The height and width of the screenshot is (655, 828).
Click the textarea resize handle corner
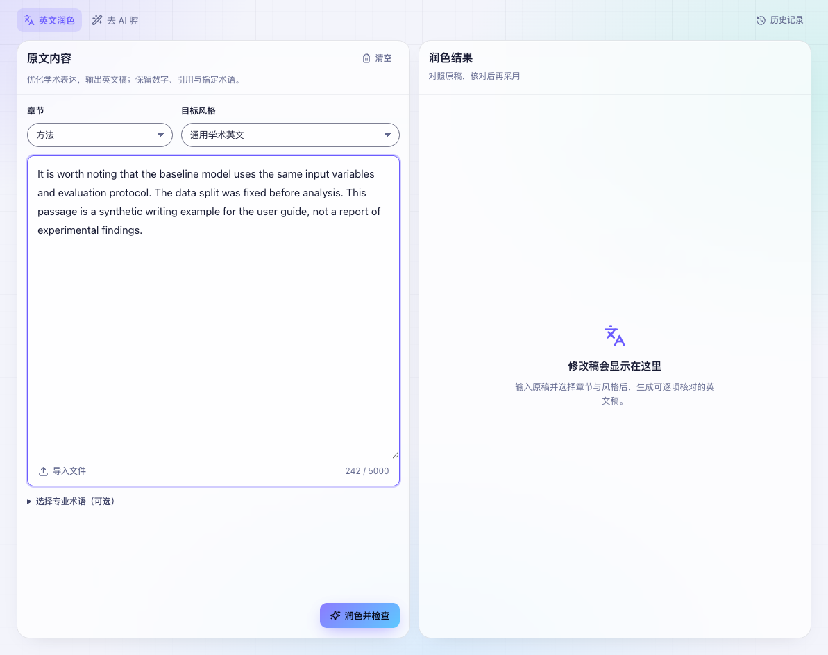coord(395,455)
